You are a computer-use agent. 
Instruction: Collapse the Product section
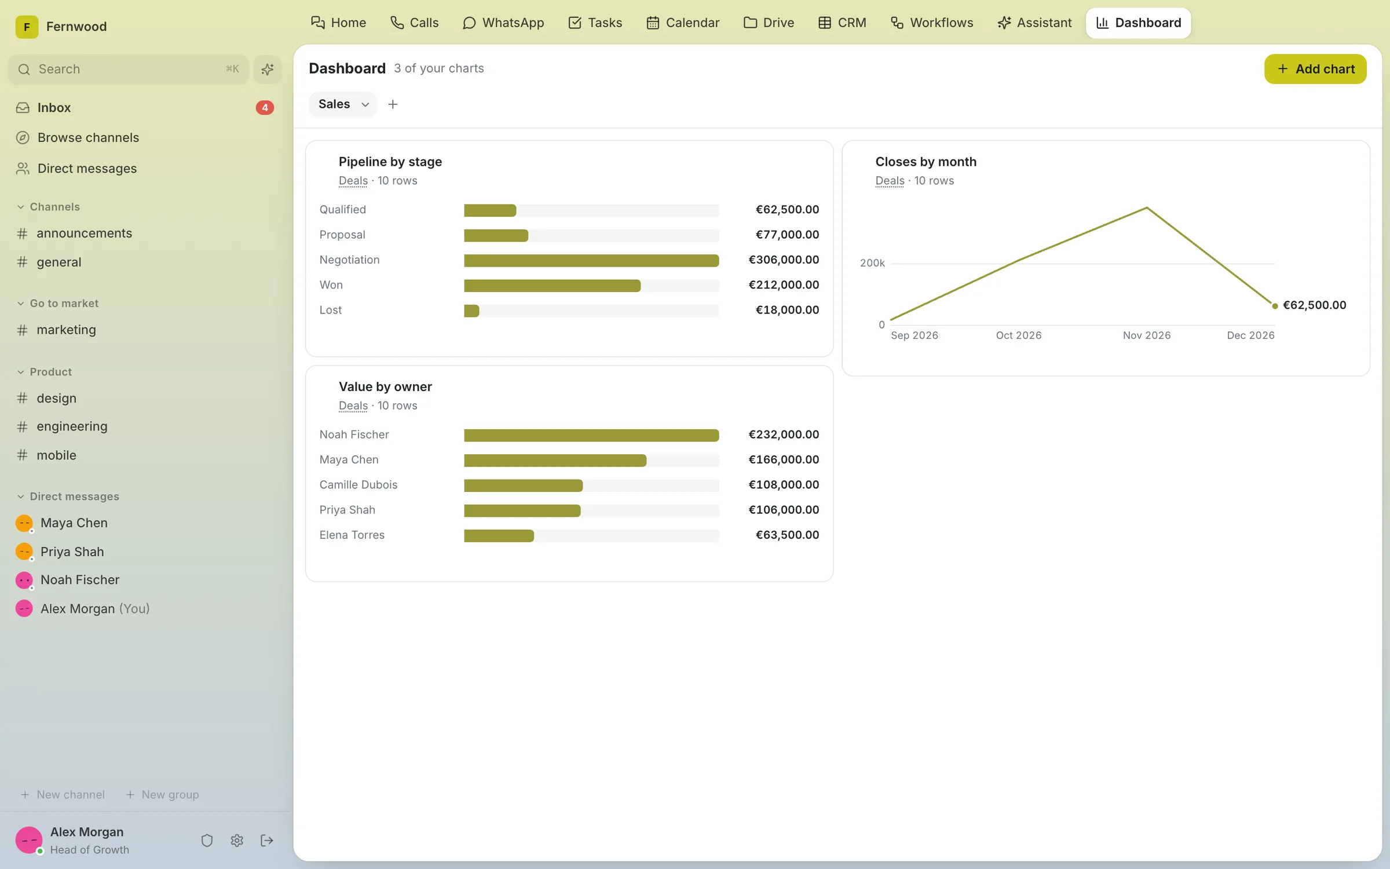pyautogui.click(x=45, y=372)
